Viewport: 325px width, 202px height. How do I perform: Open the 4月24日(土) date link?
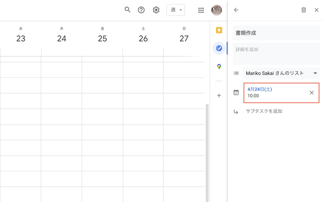260,89
